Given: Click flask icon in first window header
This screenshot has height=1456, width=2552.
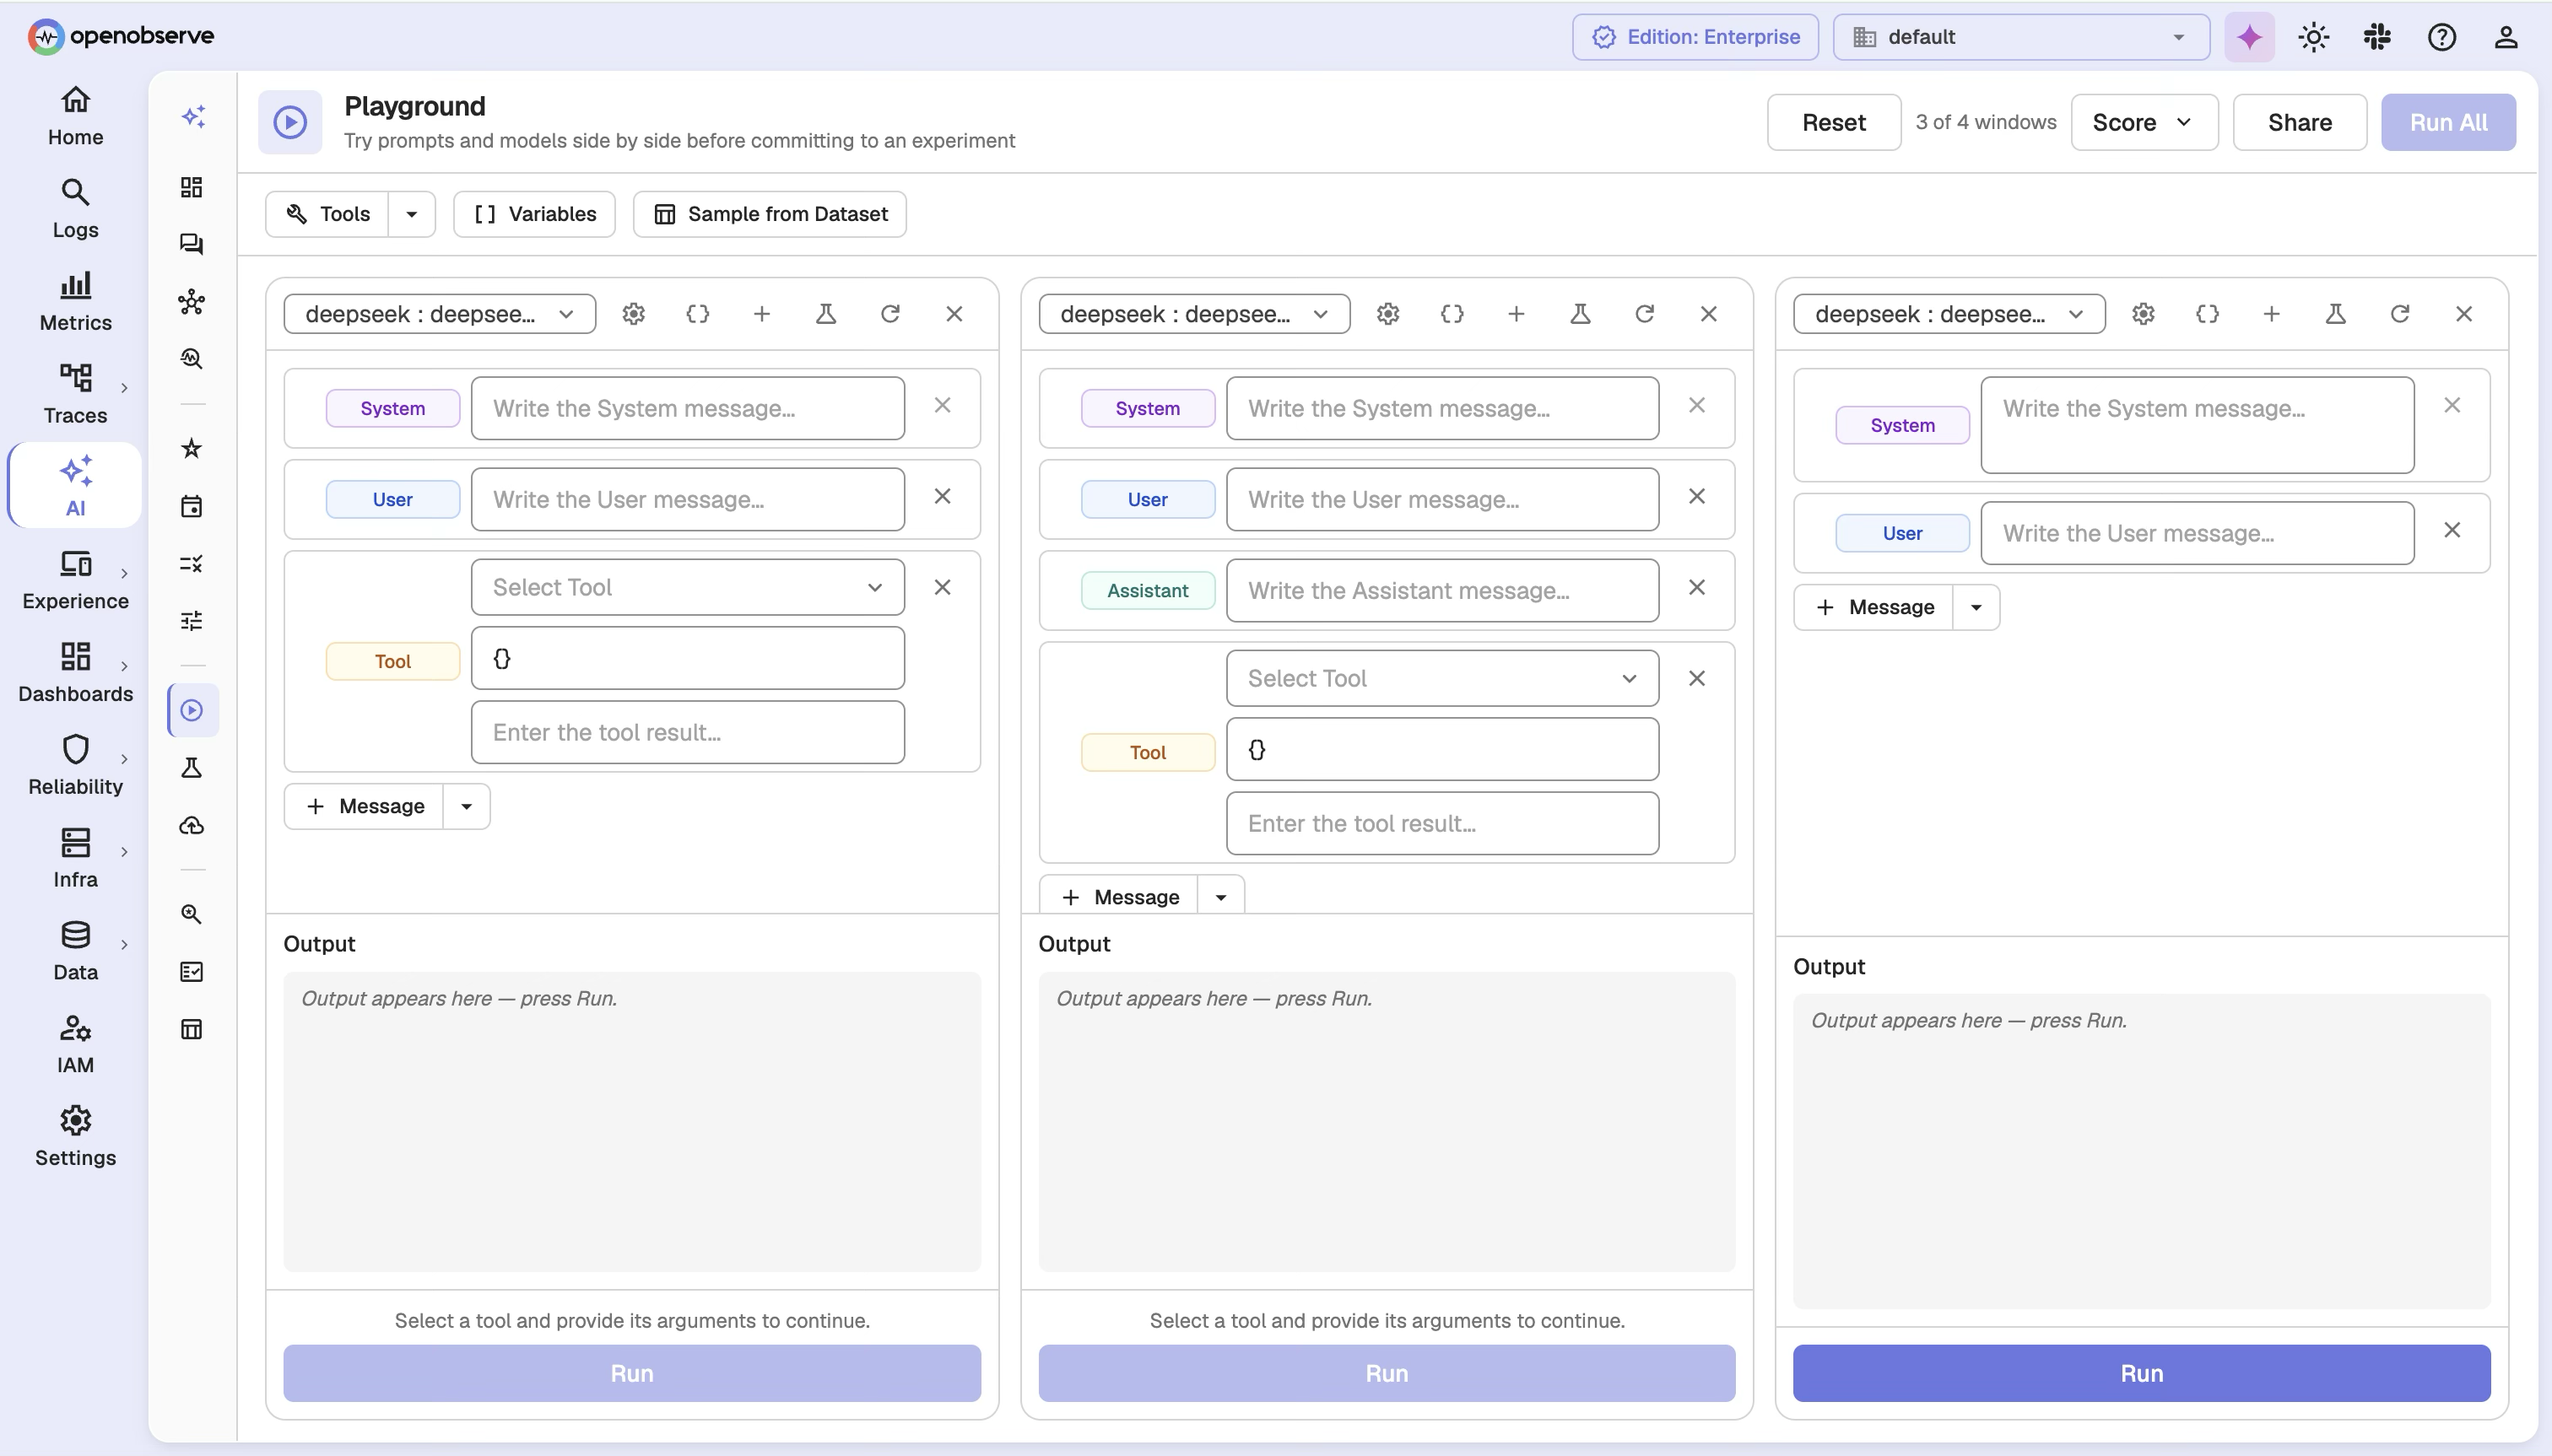Looking at the screenshot, I should (825, 314).
